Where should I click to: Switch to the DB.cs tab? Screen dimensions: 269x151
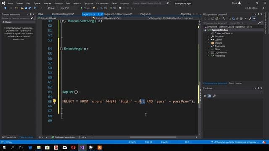coord(41,14)
